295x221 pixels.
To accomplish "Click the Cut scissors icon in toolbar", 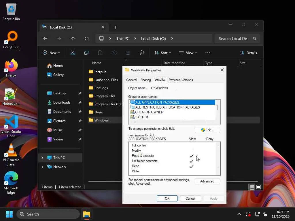I will 73,53.
